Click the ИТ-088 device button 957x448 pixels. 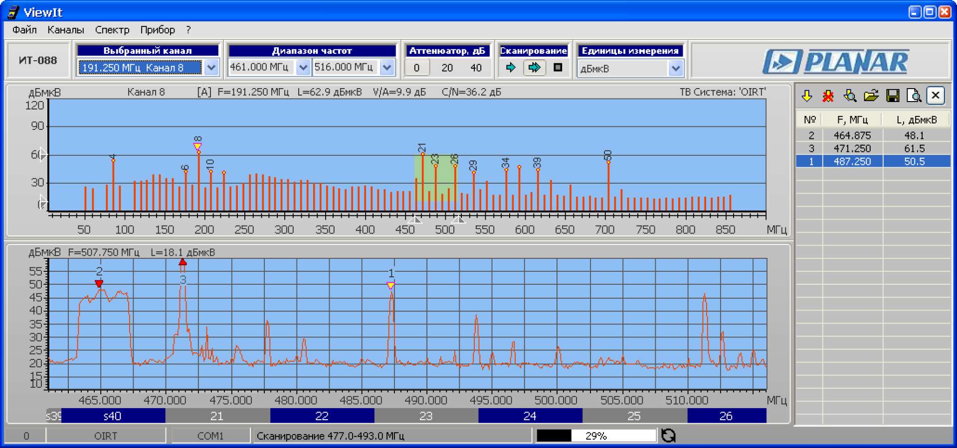click(x=38, y=60)
